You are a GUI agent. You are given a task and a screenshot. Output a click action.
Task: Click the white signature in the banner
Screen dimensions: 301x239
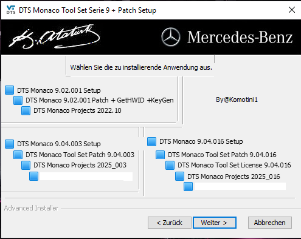[x=54, y=37]
